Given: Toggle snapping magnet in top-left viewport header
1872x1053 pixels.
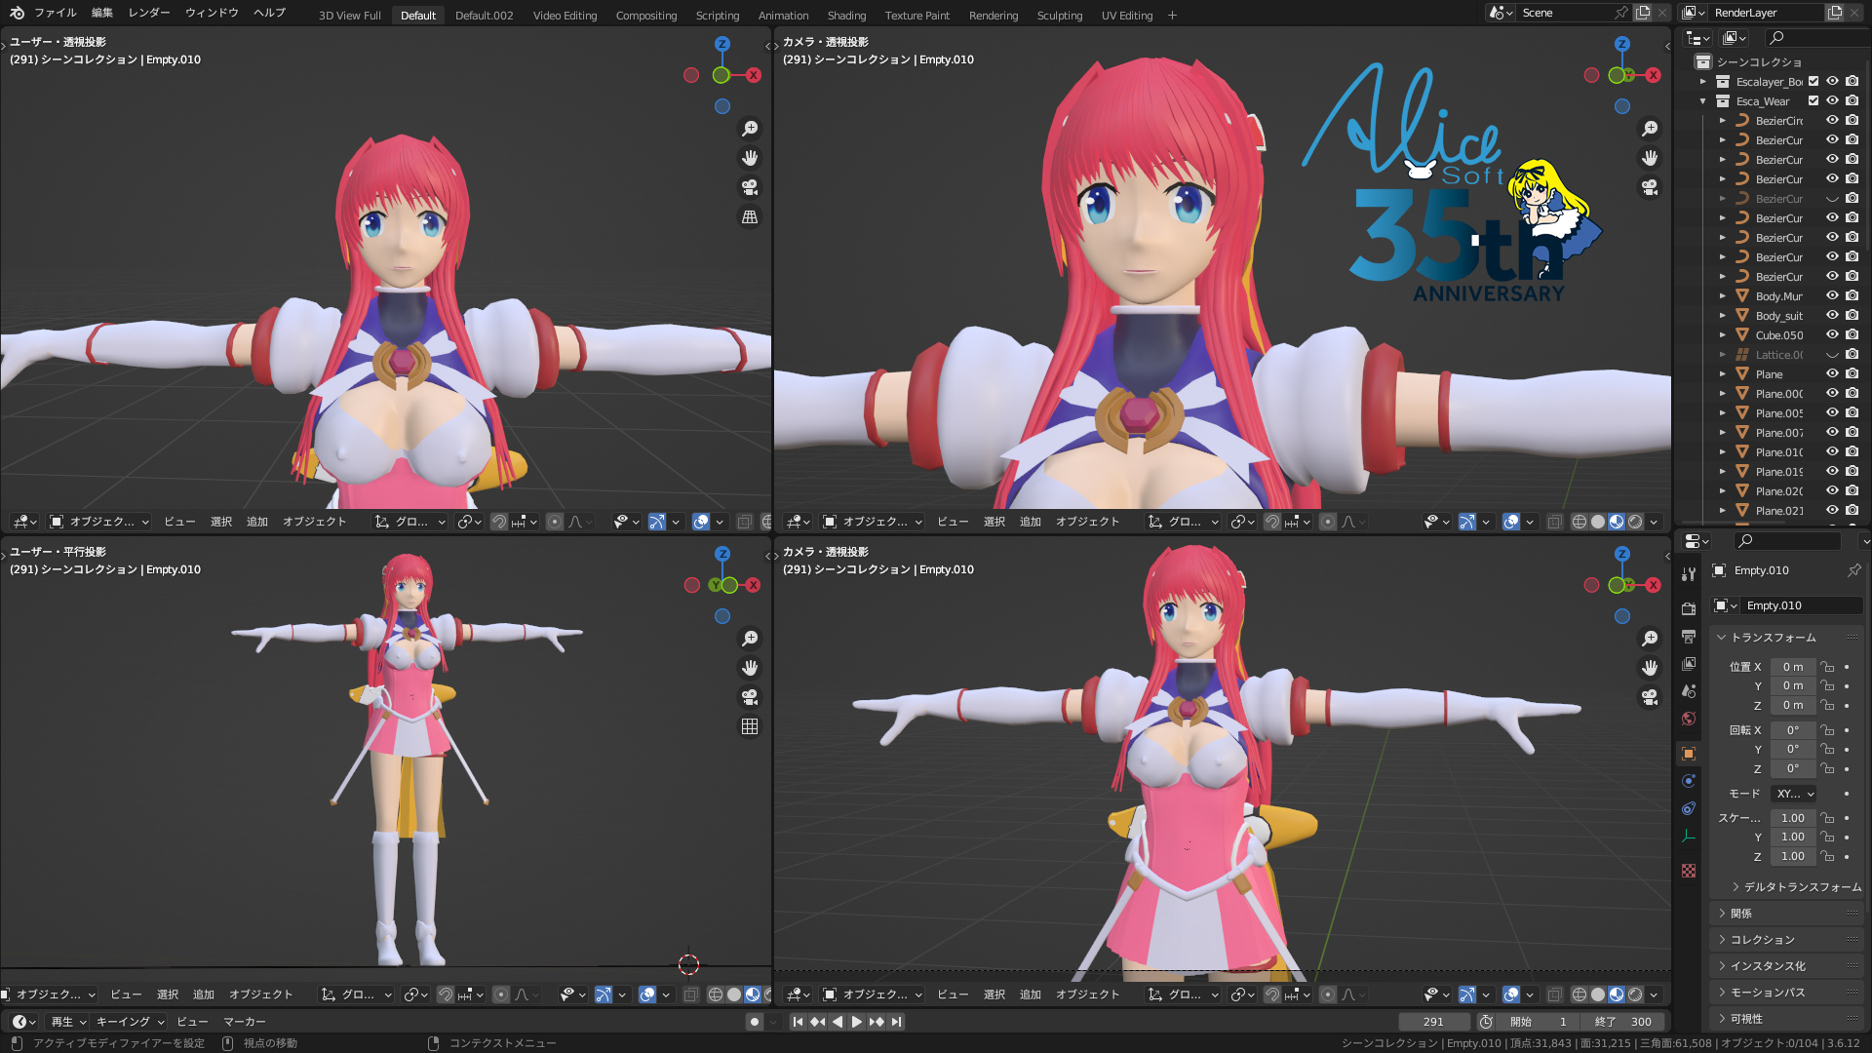Looking at the screenshot, I should pyautogui.click(x=498, y=522).
